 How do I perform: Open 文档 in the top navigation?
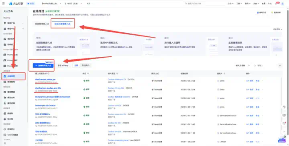269,4
